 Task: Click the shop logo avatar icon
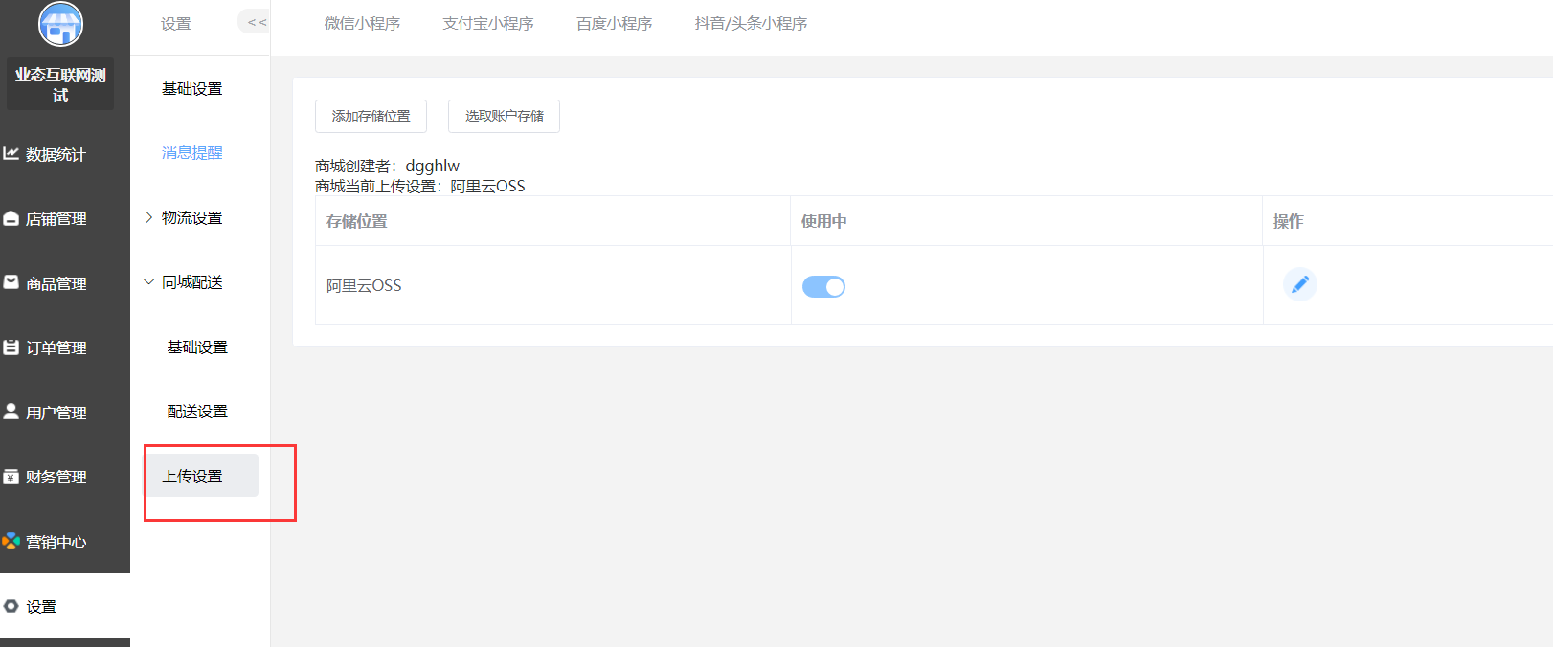coord(60,24)
